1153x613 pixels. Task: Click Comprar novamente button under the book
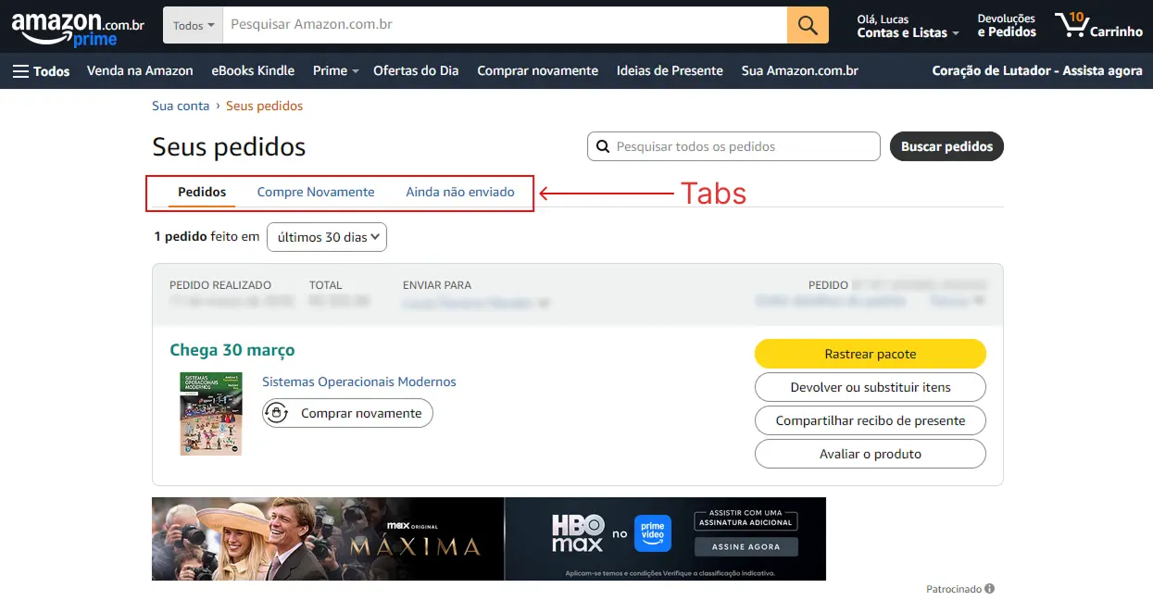tap(347, 413)
